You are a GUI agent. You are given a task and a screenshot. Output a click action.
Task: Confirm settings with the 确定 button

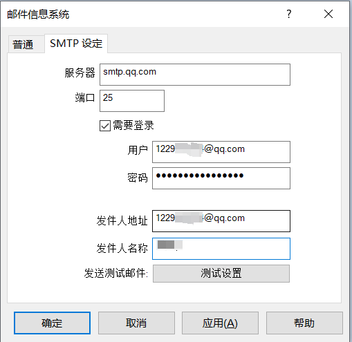coord(52,323)
